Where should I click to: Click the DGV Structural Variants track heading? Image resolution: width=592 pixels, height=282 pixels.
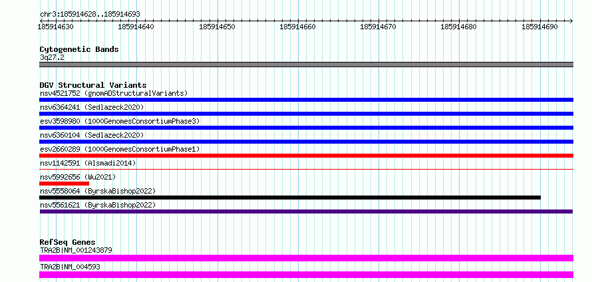tap(93, 85)
